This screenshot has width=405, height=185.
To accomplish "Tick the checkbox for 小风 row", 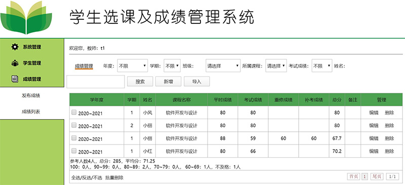I will [74, 113].
